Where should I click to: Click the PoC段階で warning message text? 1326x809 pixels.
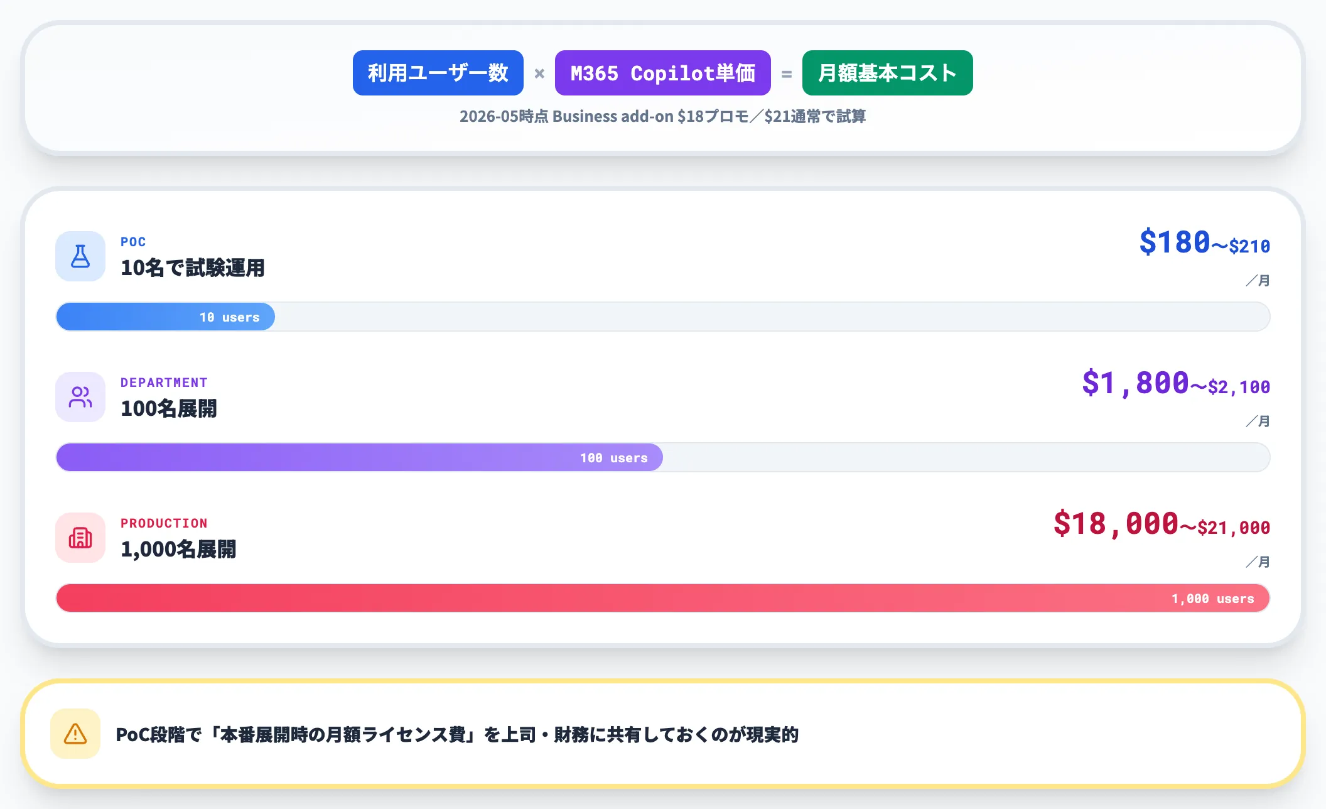coord(457,734)
